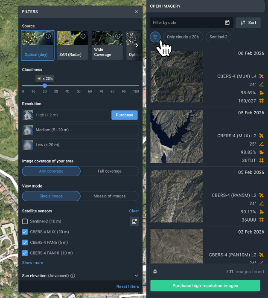
Task: Enable the Sentinel-2 (10 m) checkbox
Action: point(25,221)
